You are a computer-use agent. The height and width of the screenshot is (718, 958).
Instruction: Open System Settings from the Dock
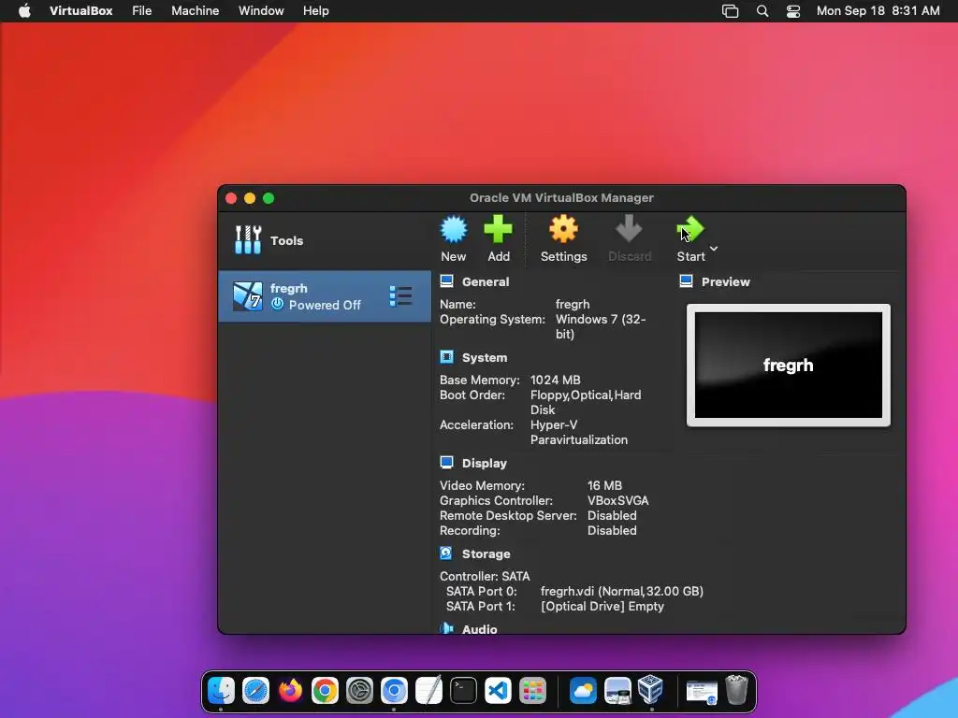359,691
